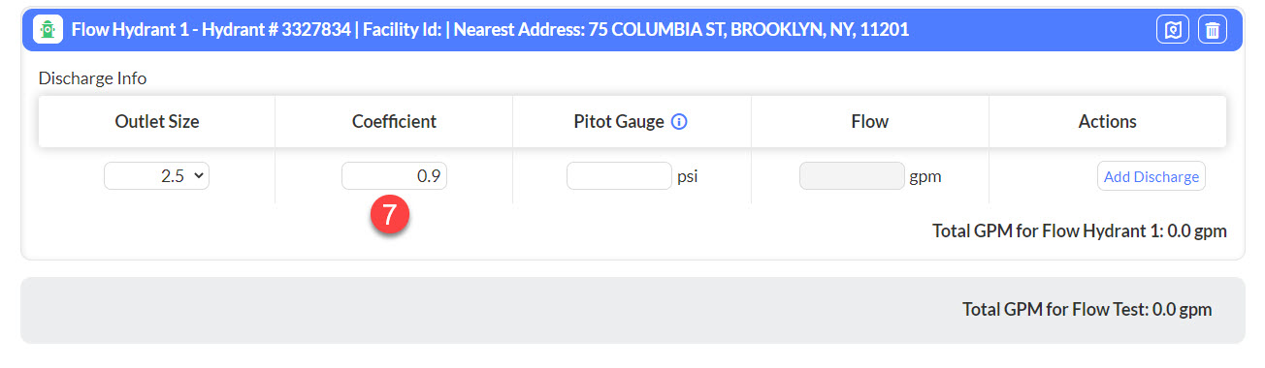This screenshot has height=368, width=1265.
Task: Click the disabled Flow gpm field
Action: (852, 176)
